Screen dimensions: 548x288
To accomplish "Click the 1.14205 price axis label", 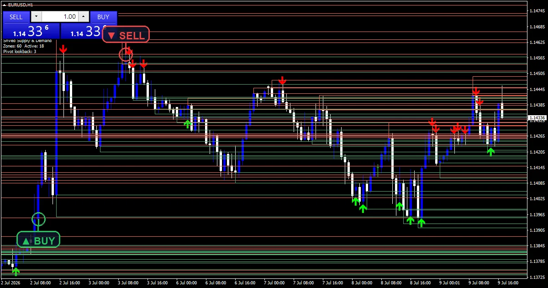I will (x=537, y=152).
